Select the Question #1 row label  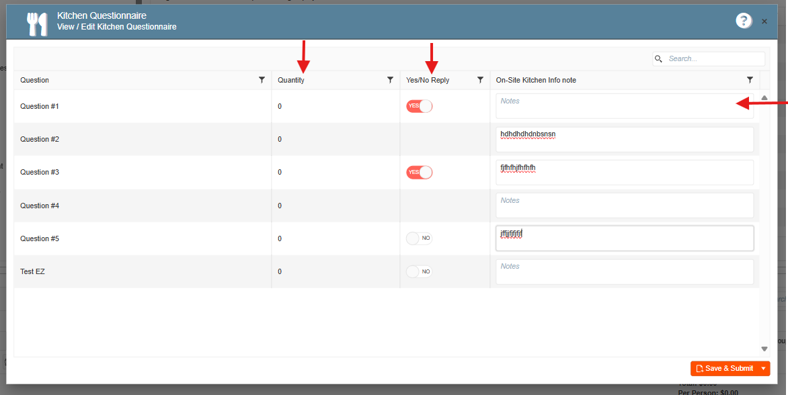coord(40,106)
